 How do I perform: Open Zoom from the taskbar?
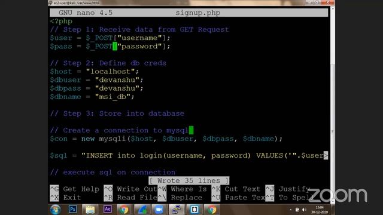(x=159, y=210)
